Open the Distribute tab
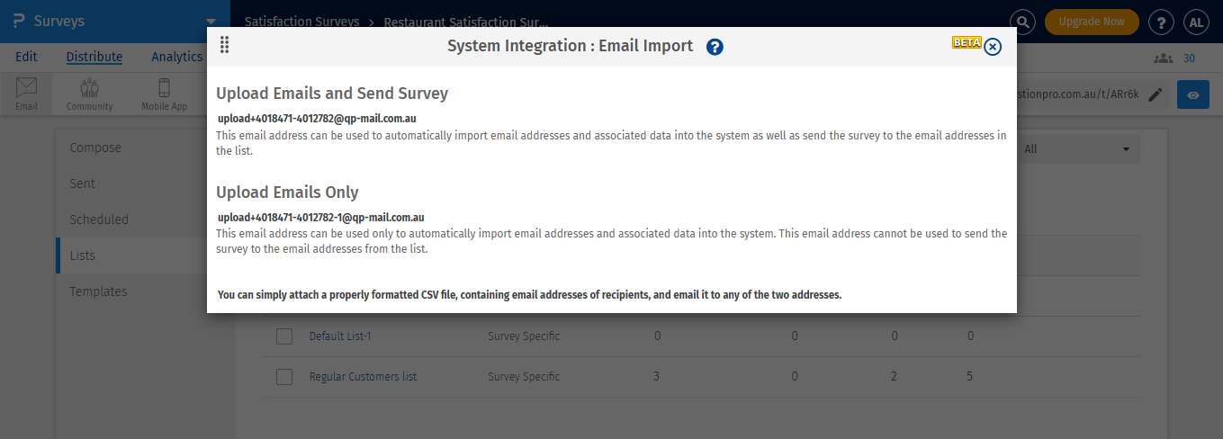The image size is (1223, 439). [94, 57]
